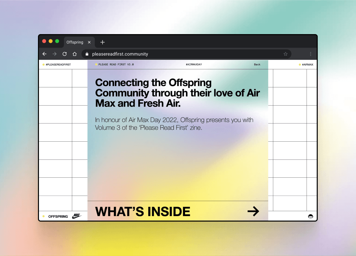The width and height of the screenshot is (356, 256).
Task: Click inside the browser address bar
Action: coord(162,54)
